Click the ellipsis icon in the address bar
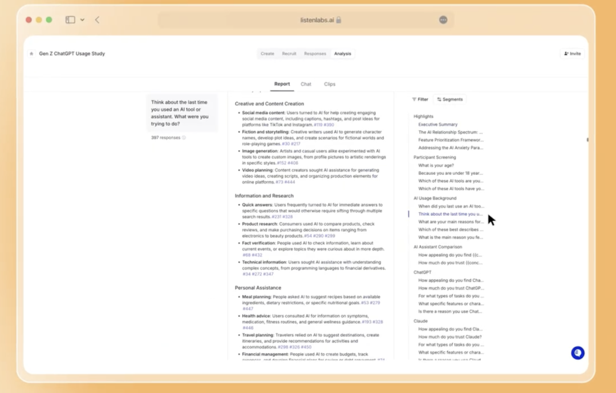Screen dimensions: 616x393 pos(443,20)
